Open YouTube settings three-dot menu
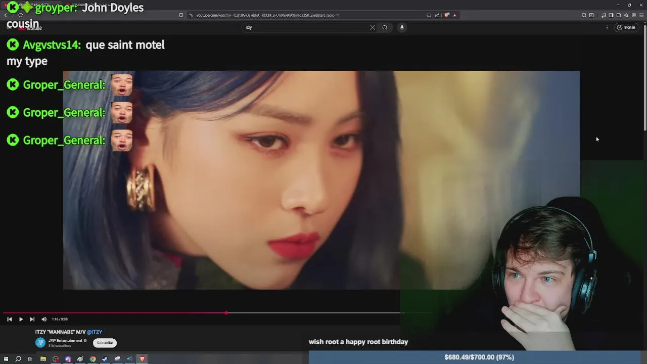 pos(607,27)
